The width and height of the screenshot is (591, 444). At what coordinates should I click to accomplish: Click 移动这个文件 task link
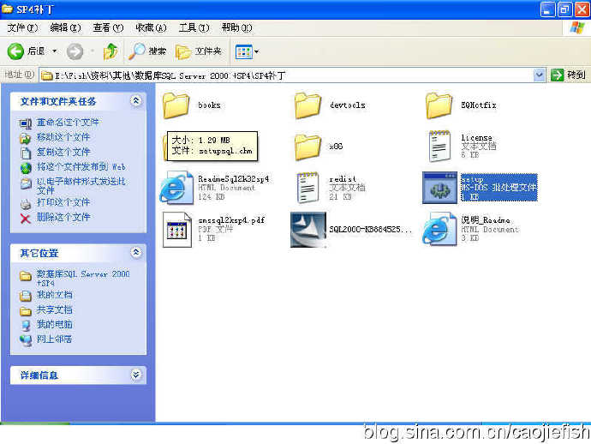pos(63,137)
